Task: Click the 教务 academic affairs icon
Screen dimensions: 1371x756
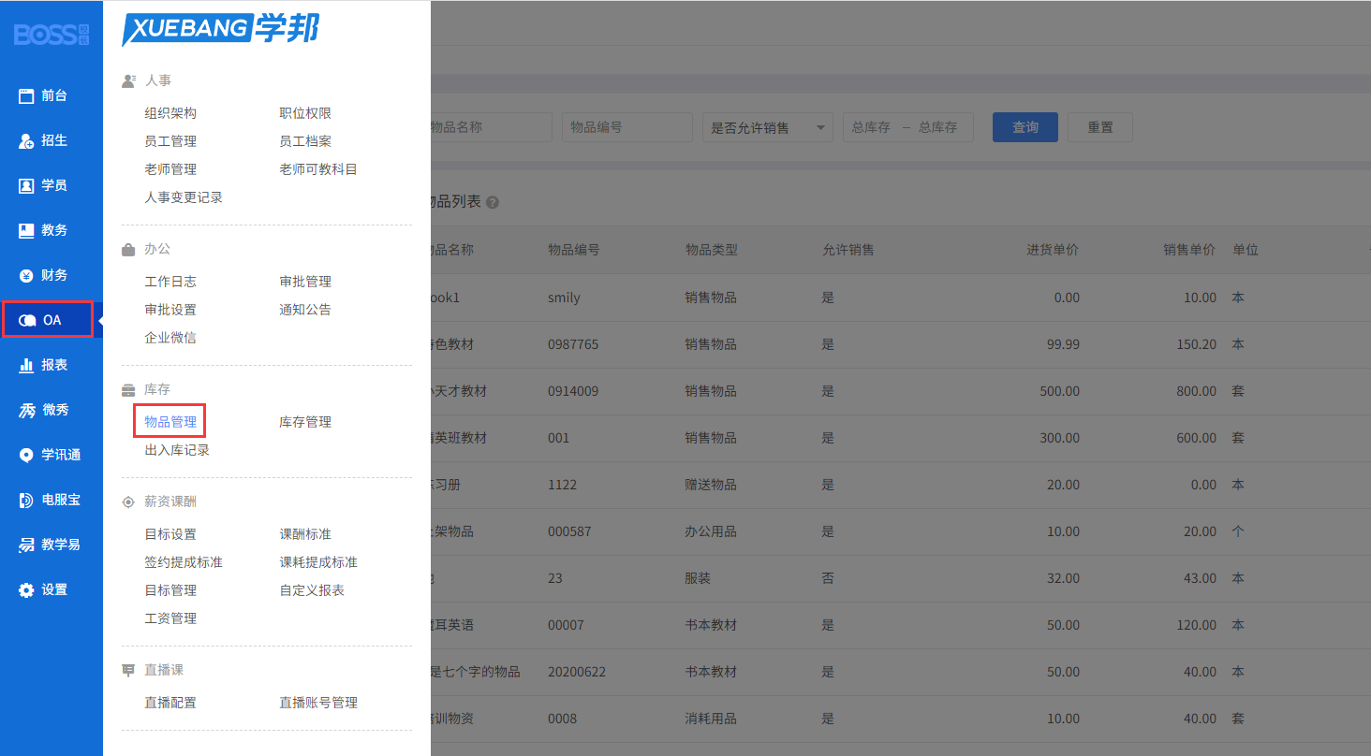Action: (x=26, y=230)
